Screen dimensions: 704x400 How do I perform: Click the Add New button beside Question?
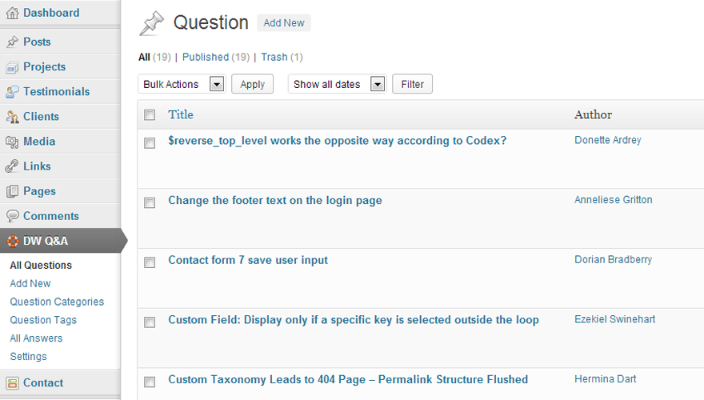click(284, 23)
